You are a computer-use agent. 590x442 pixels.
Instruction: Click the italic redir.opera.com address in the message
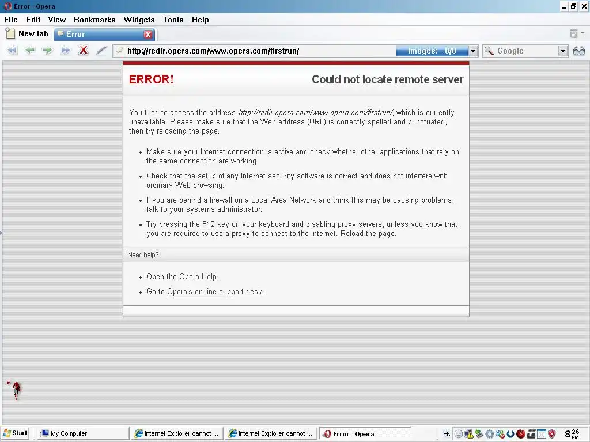coord(316,112)
